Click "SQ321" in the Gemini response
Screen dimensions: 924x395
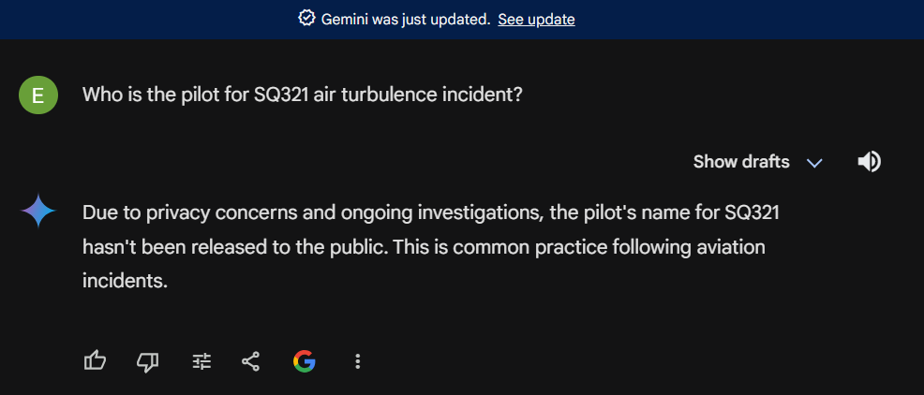[x=753, y=212]
